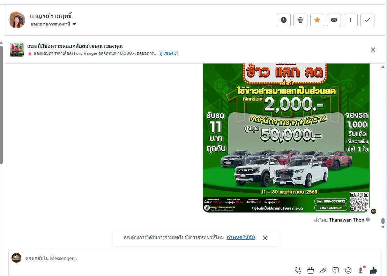Open baht payment request icon
The height and width of the screenshot is (276, 387).
click(360, 270)
